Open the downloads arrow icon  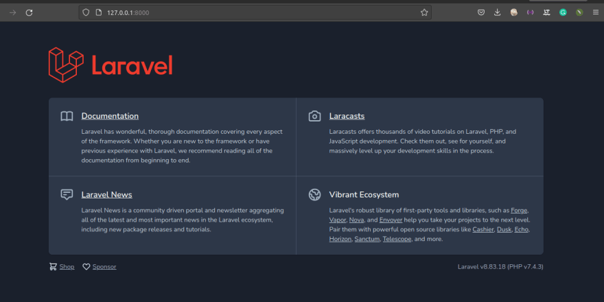pyautogui.click(x=498, y=13)
